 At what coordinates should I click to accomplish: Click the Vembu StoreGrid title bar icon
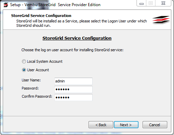pos(6,5)
